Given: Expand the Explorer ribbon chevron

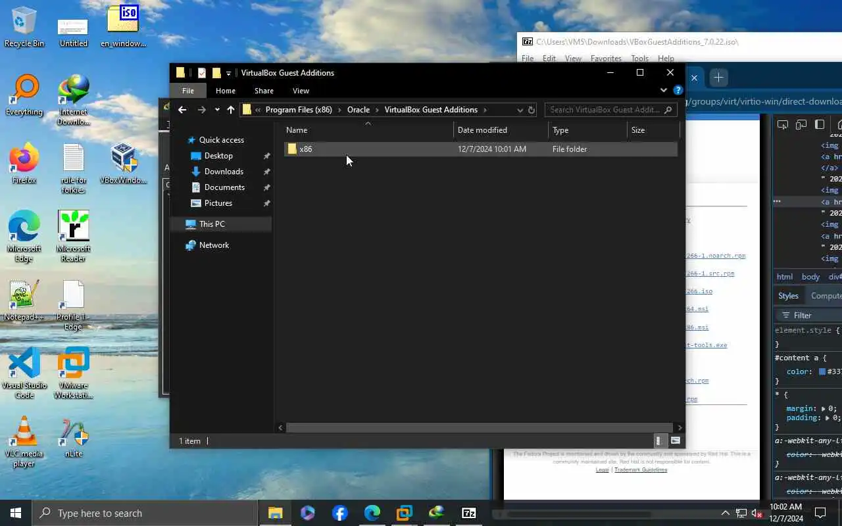Looking at the screenshot, I should pyautogui.click(x=664, y=90).
